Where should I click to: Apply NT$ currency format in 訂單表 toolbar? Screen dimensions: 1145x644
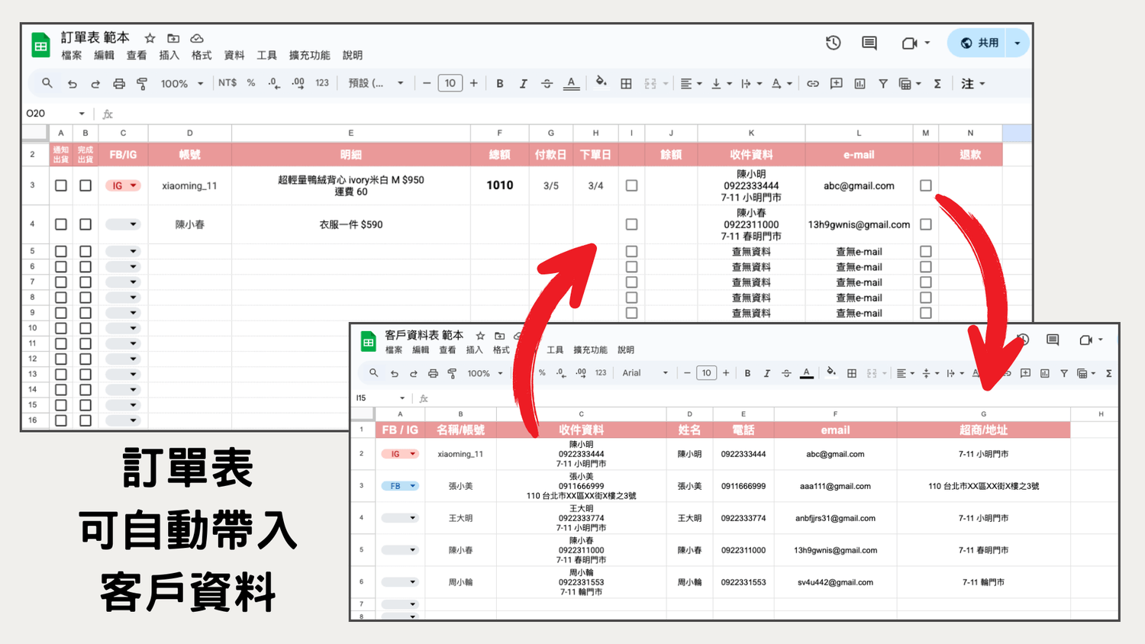click(x=227, y=83)
